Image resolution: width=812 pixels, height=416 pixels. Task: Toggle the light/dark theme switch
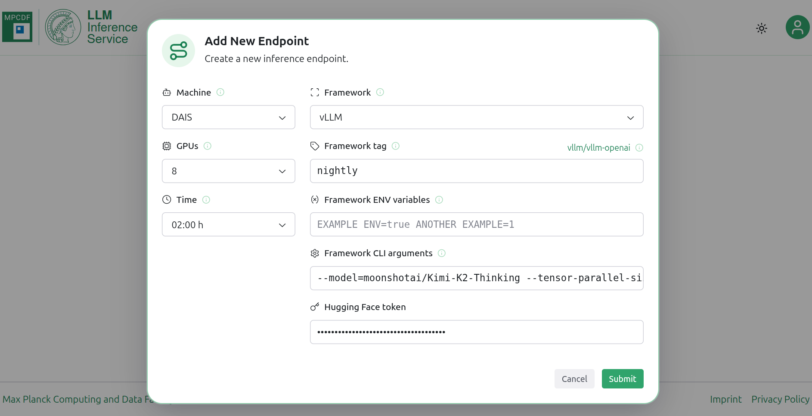[x=761, y=28]
